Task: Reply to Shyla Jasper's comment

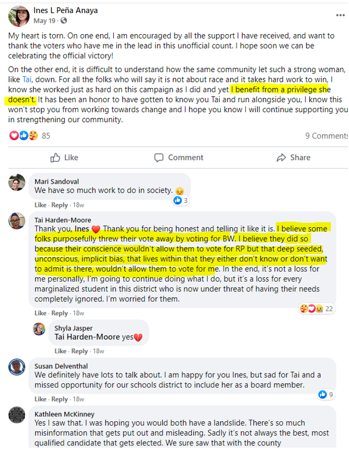Action: [x=80, y=351]
